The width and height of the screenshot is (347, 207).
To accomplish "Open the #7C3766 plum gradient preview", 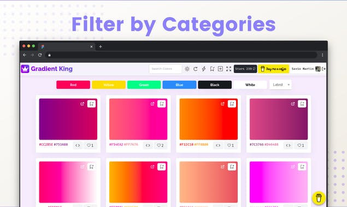I will 279,119.
